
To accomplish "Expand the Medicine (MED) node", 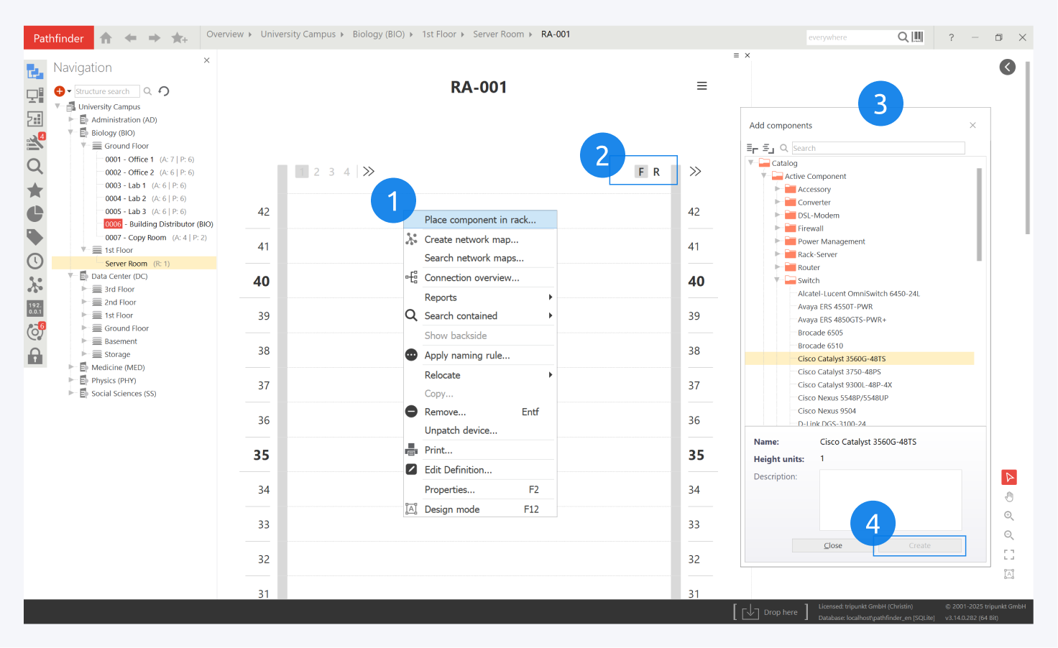I will 70,367.
